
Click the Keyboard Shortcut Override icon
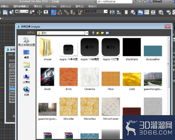pyautogui.click(x=46, y=12)
